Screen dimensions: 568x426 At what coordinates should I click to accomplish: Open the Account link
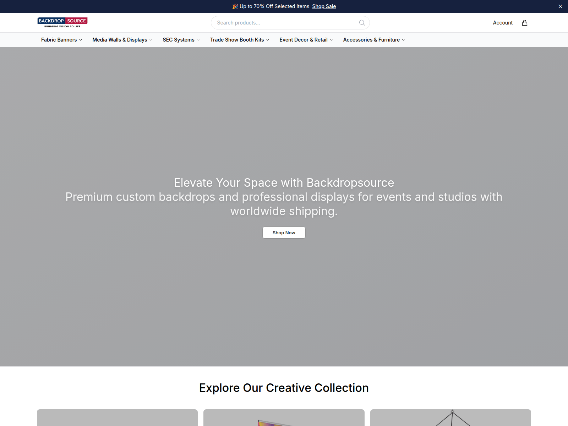(x=503, y=23)
